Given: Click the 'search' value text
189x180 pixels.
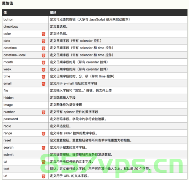Looking at the screenshot, I should pyautogui.click(x=8, y=147).
